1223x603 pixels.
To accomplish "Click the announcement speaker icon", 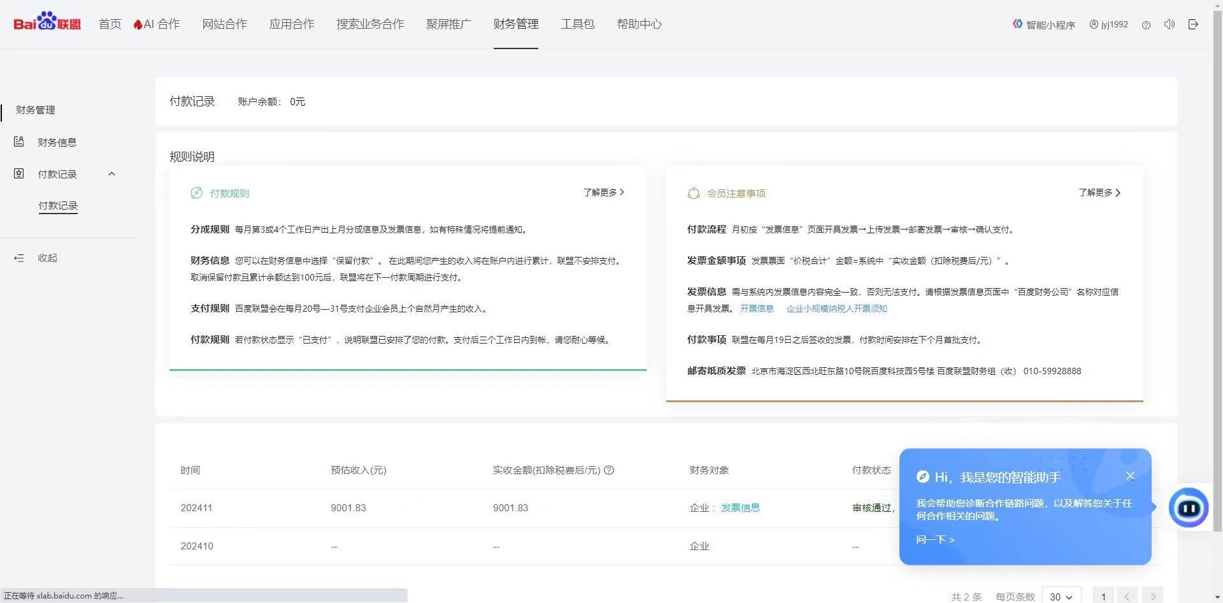I will tap(1169, 24).
